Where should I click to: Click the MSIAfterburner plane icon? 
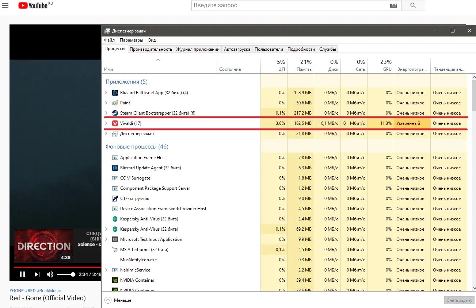point(115,250)
